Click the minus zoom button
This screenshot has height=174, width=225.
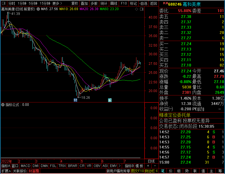(x=155, y=166)
